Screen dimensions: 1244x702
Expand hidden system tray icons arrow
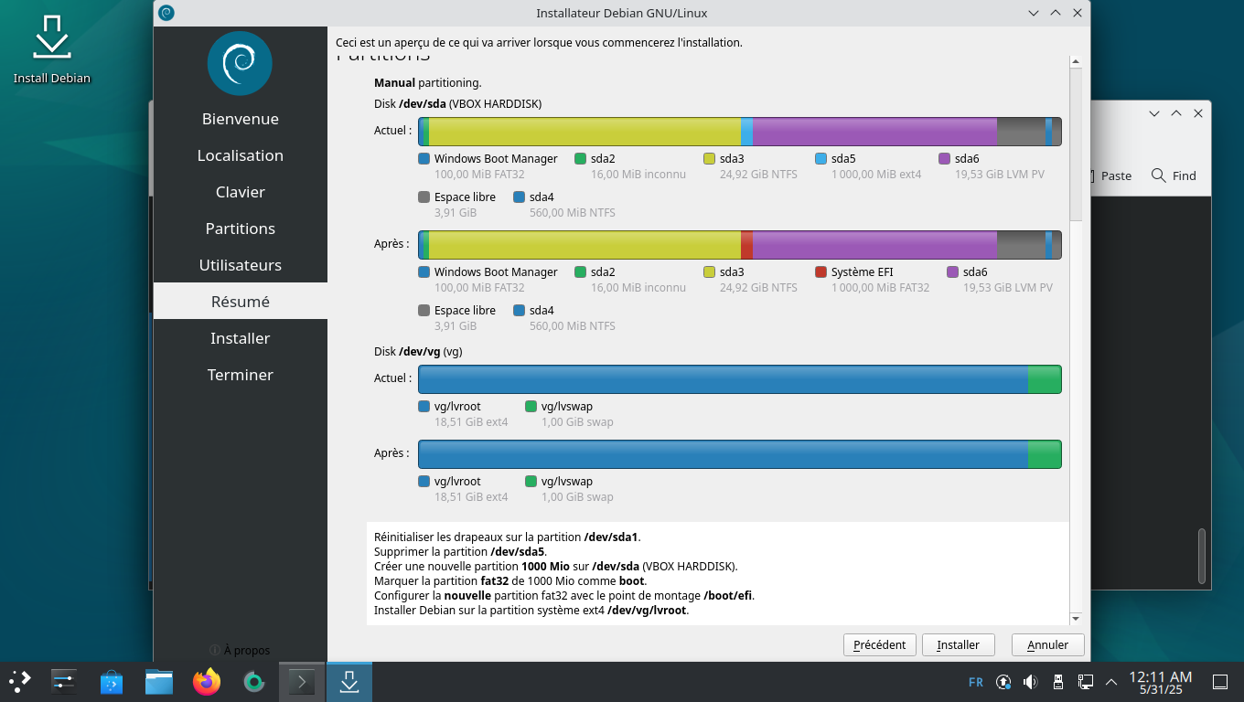point(1111,682)
